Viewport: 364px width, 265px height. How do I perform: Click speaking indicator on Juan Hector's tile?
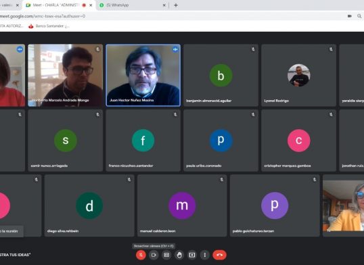[175, 49]
